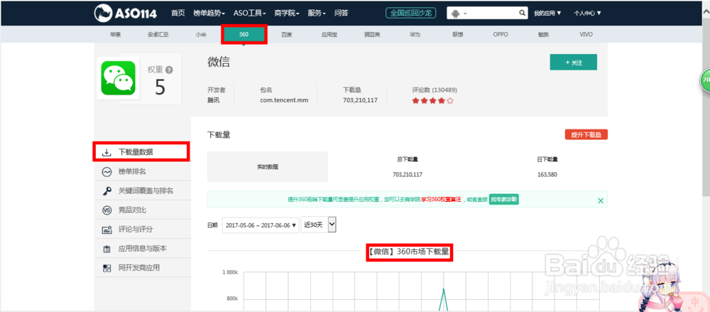This screenshot has height=312, width=710.
Task: Expand the 榜单趋势 menu
Action: point(209,14)
